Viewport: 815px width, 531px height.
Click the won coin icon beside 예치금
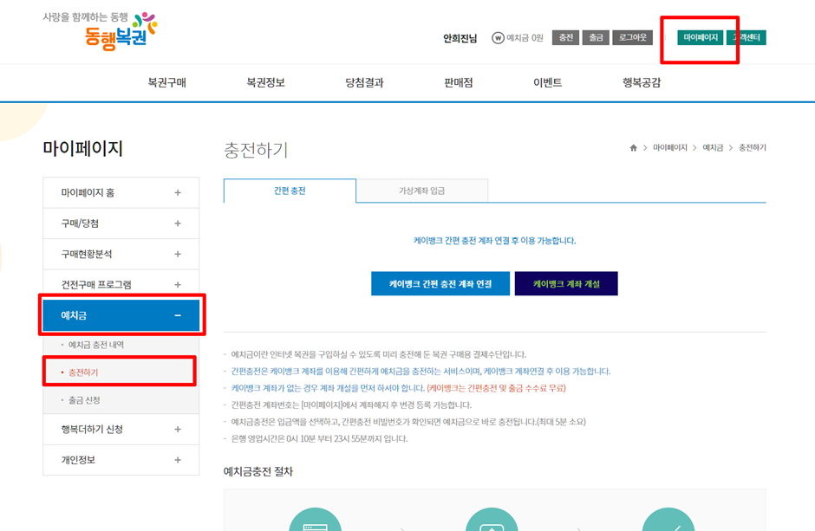(x=498, y=38)
